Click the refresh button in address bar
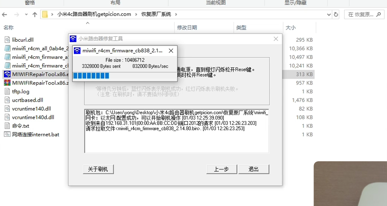Viewport: 387px width, 206px height. [x=336, y=14]
